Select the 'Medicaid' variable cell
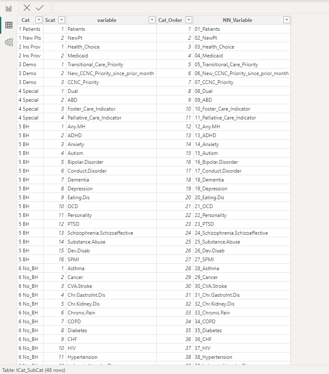Image resolution: width=329 pixels, height=374 pixels. (111, 56)
